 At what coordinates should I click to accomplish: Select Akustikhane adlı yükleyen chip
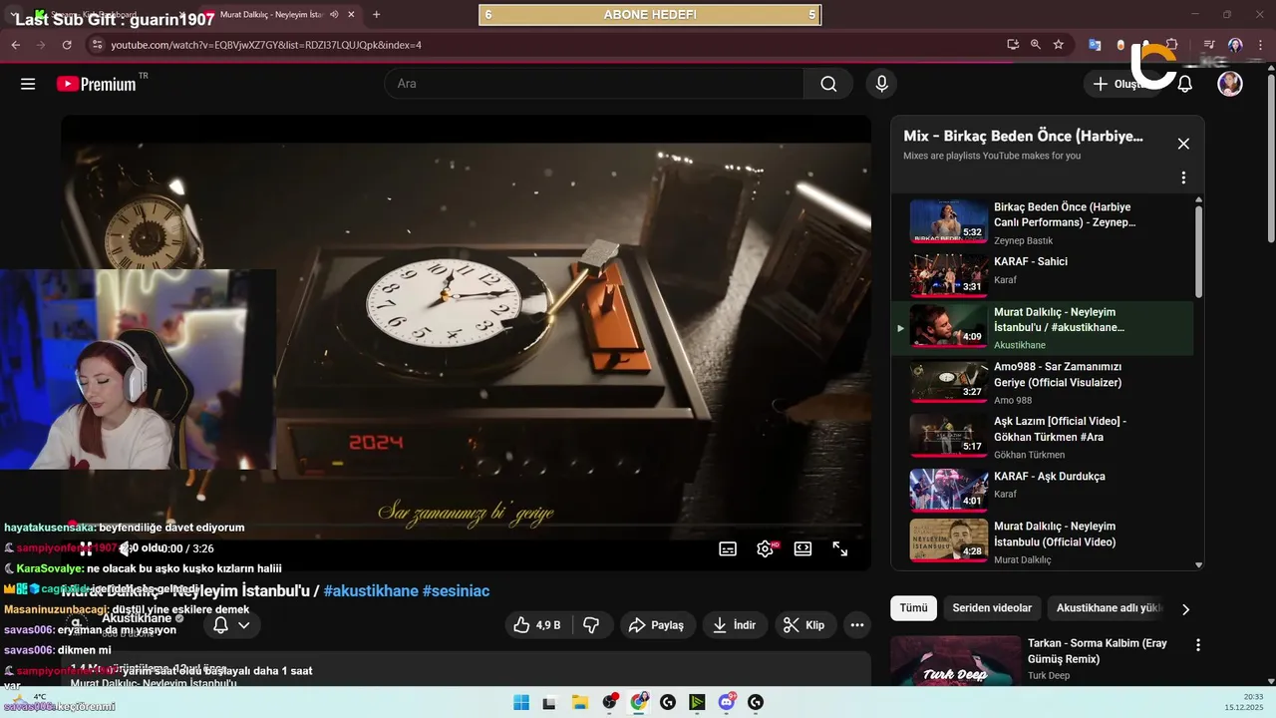(x=1109, y=608)
